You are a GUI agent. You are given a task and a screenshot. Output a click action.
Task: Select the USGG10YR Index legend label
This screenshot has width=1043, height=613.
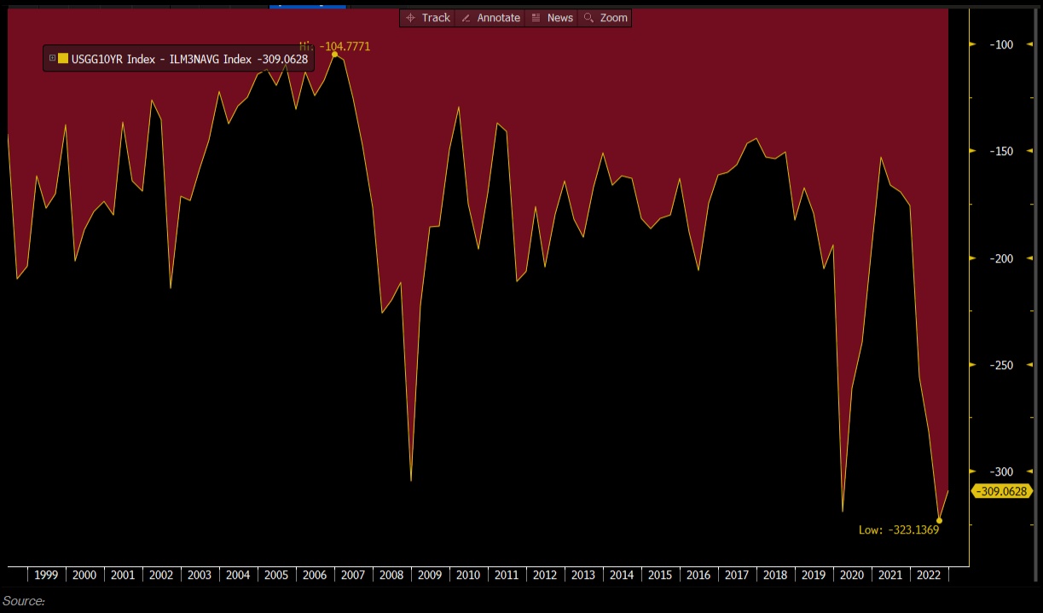pyautogui.click(x=113, y=60)
